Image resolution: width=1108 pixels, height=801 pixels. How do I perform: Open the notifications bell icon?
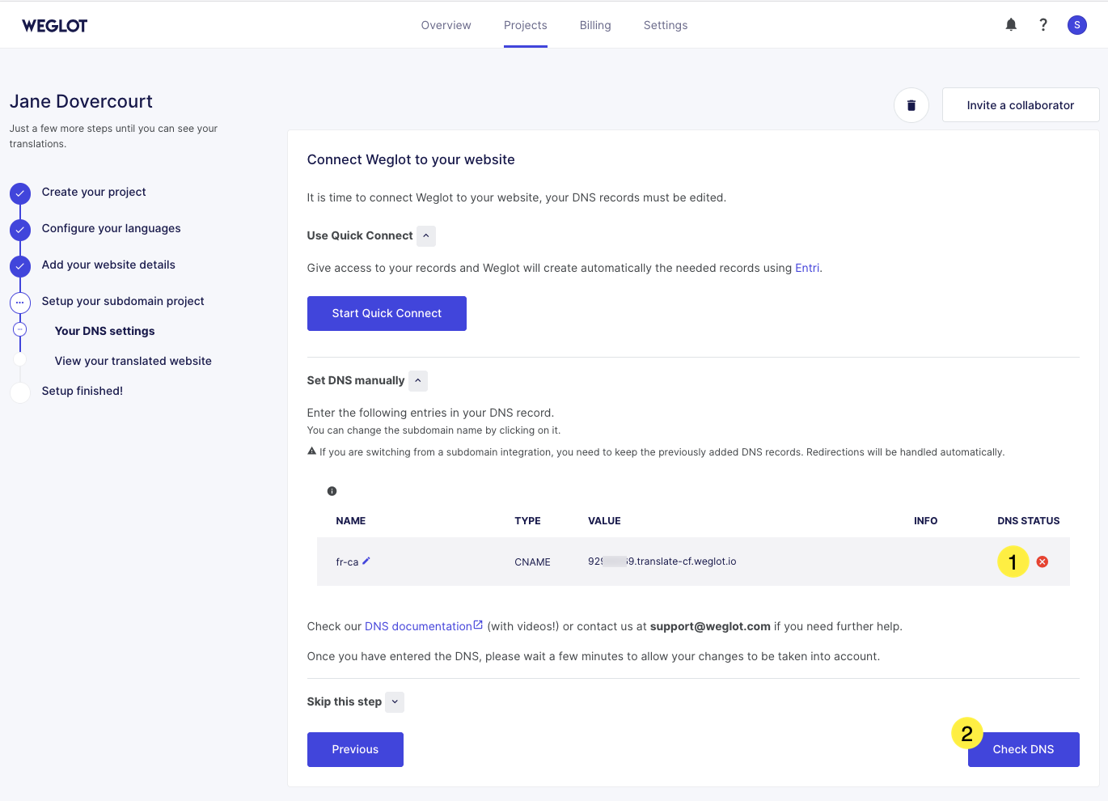coord(1011,25)
